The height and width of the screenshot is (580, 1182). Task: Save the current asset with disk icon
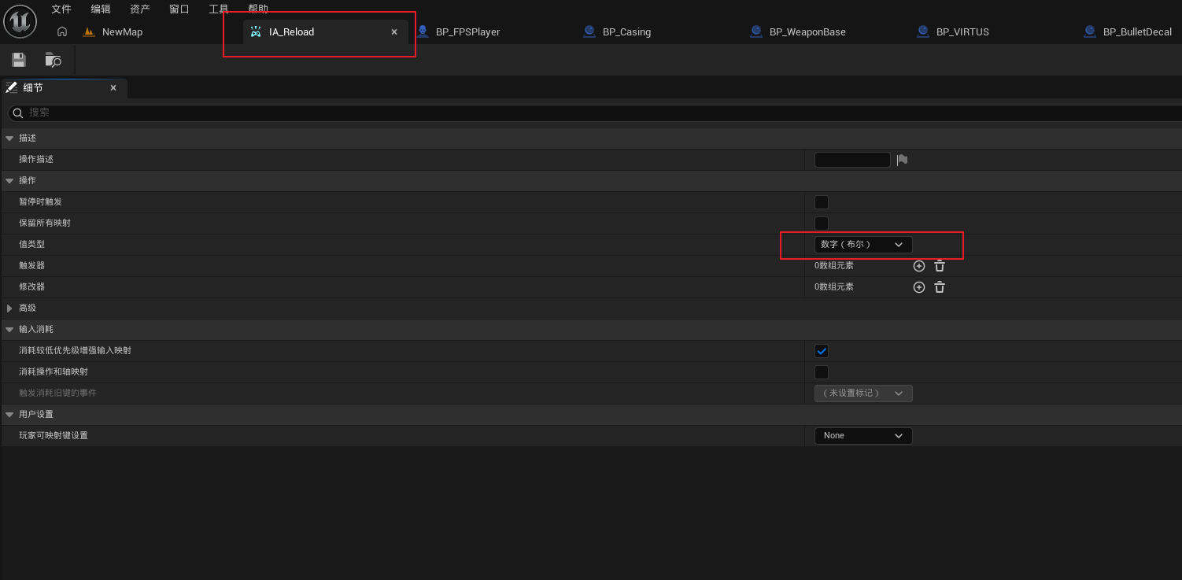(19, 60)
